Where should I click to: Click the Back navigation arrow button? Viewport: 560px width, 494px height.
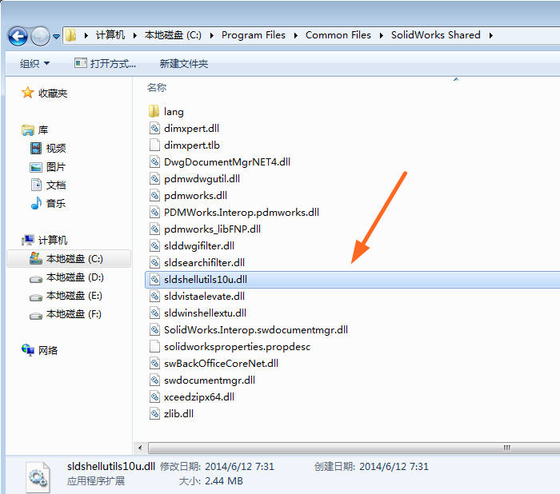(x=18, y=35)
